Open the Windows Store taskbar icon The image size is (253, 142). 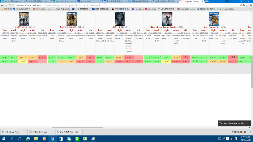pos(61,138)
